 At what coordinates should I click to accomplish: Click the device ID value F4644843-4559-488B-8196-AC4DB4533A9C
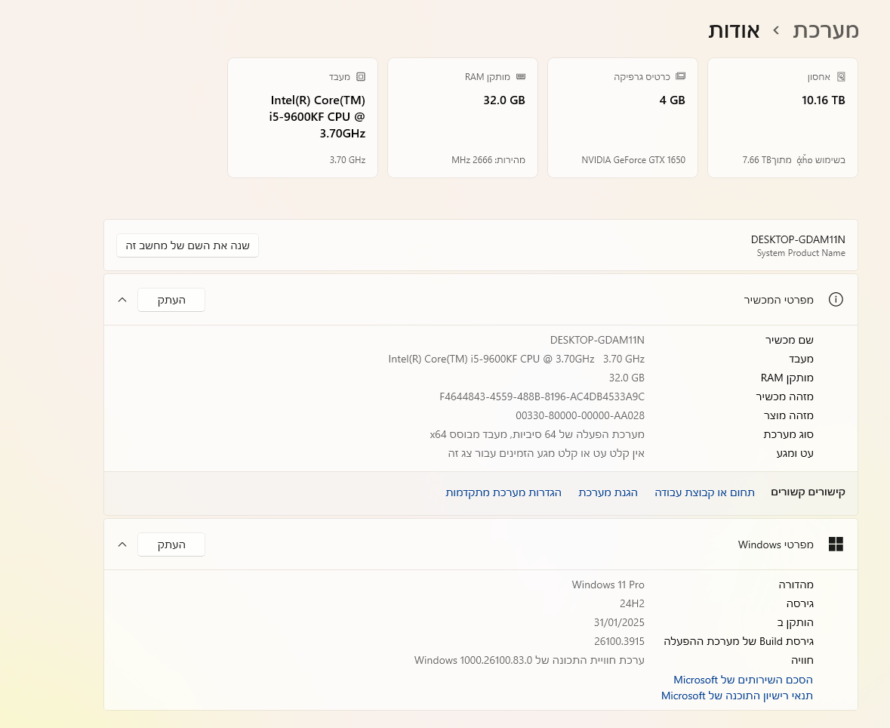(542, 396)
